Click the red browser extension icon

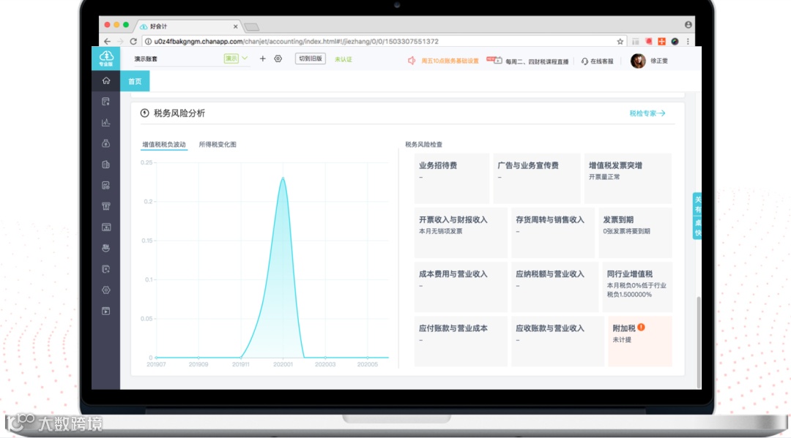tap(649, 41)
